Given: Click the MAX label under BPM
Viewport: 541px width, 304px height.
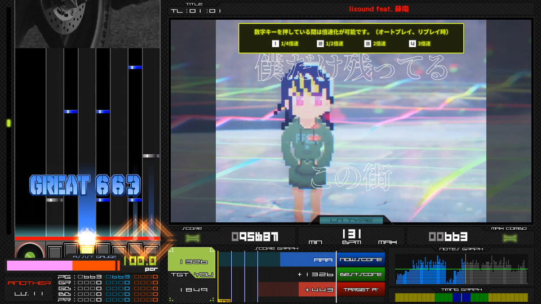Looking at the screenshot, I should [387, 242].
